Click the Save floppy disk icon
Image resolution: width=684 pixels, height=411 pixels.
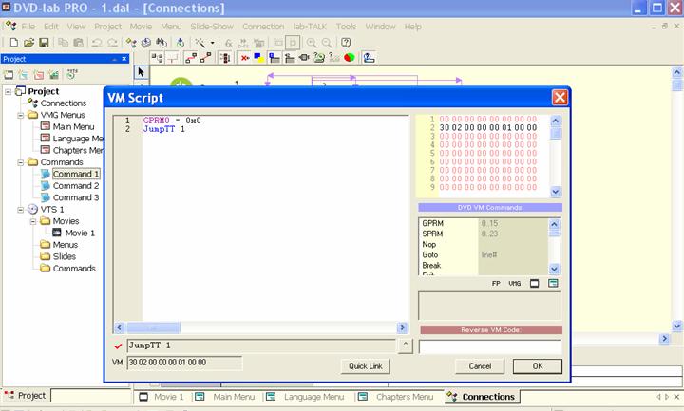[x=44, y=43]
